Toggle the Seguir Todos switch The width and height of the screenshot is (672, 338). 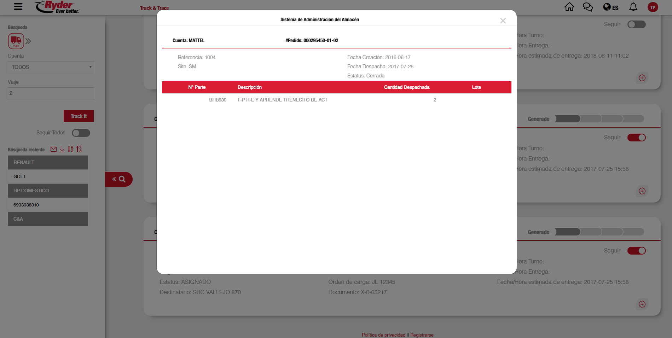coord(81,133)
